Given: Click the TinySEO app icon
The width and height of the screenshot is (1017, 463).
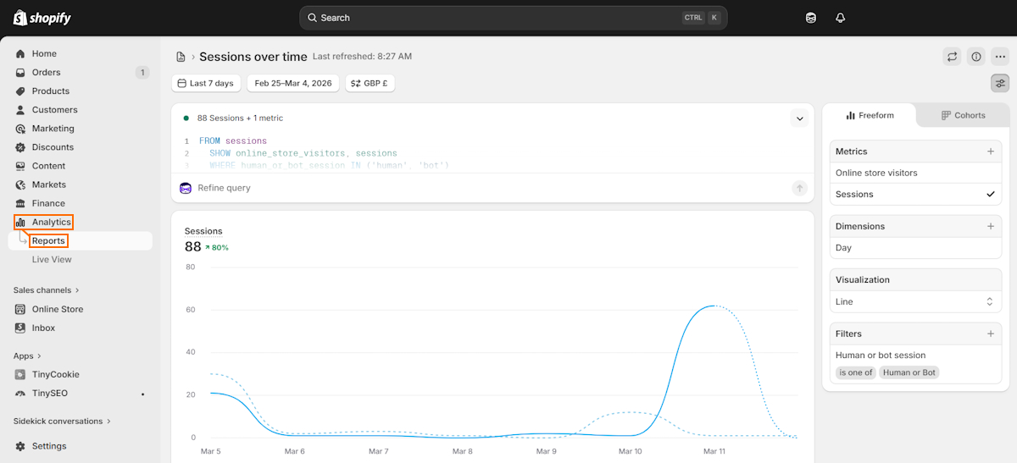Looking at the screenshot, I should pyautogui.click(x=20, y=393).
